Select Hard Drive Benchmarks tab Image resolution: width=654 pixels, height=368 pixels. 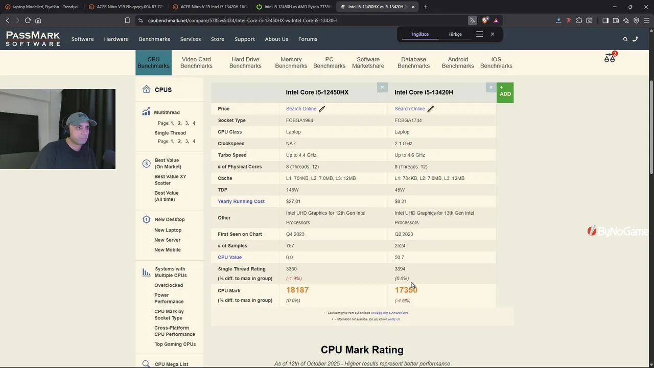point(245,62)
